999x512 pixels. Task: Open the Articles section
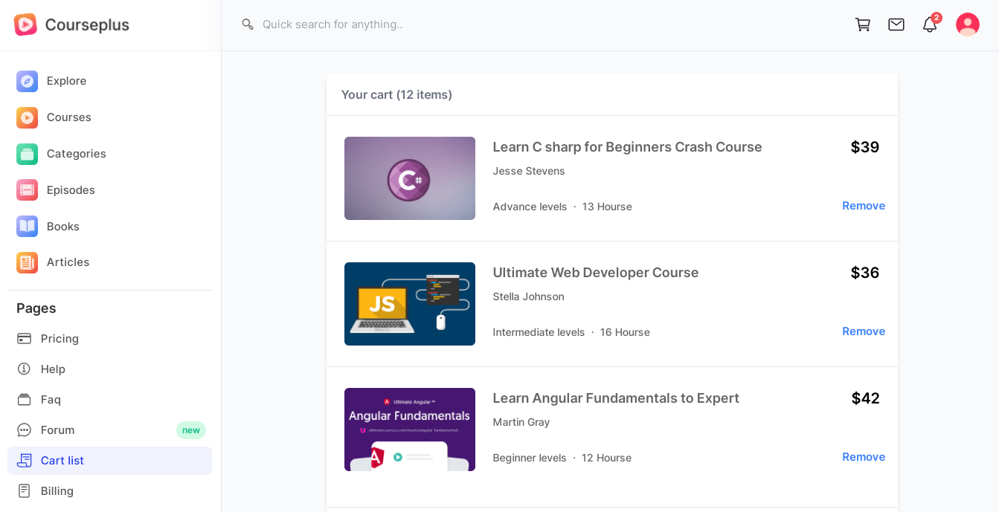(x=110, y=262)
